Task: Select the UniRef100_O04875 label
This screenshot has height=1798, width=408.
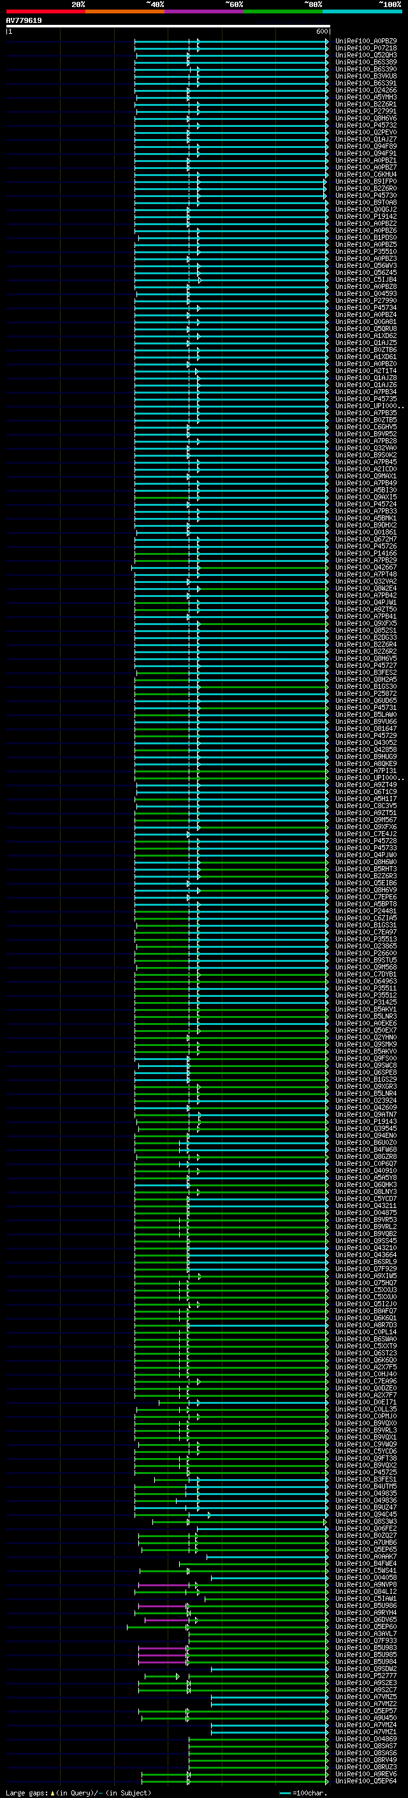Action: coord(366,1212)
